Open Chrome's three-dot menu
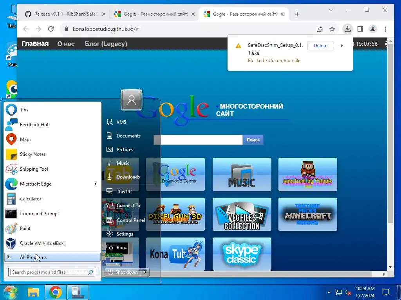Screen dimensions: 401x300 tap(385, 29)
